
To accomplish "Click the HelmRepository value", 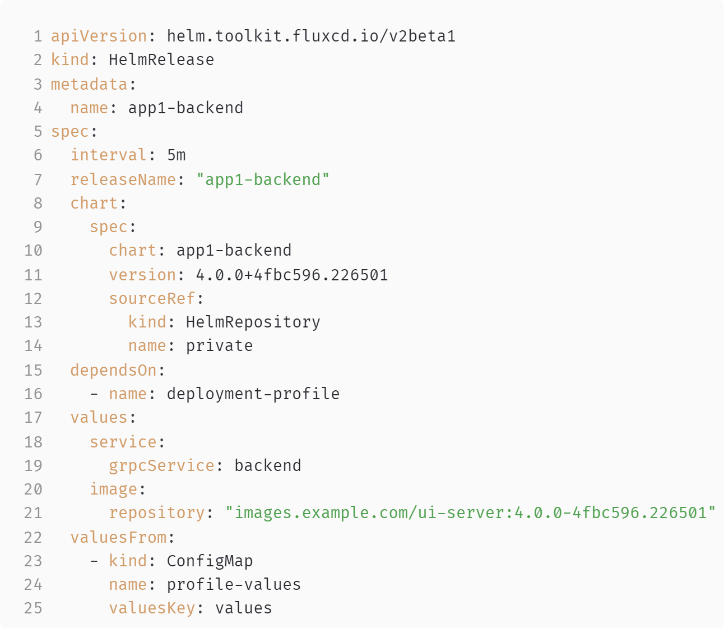I will pyautogui.click(x=253, y=322).
